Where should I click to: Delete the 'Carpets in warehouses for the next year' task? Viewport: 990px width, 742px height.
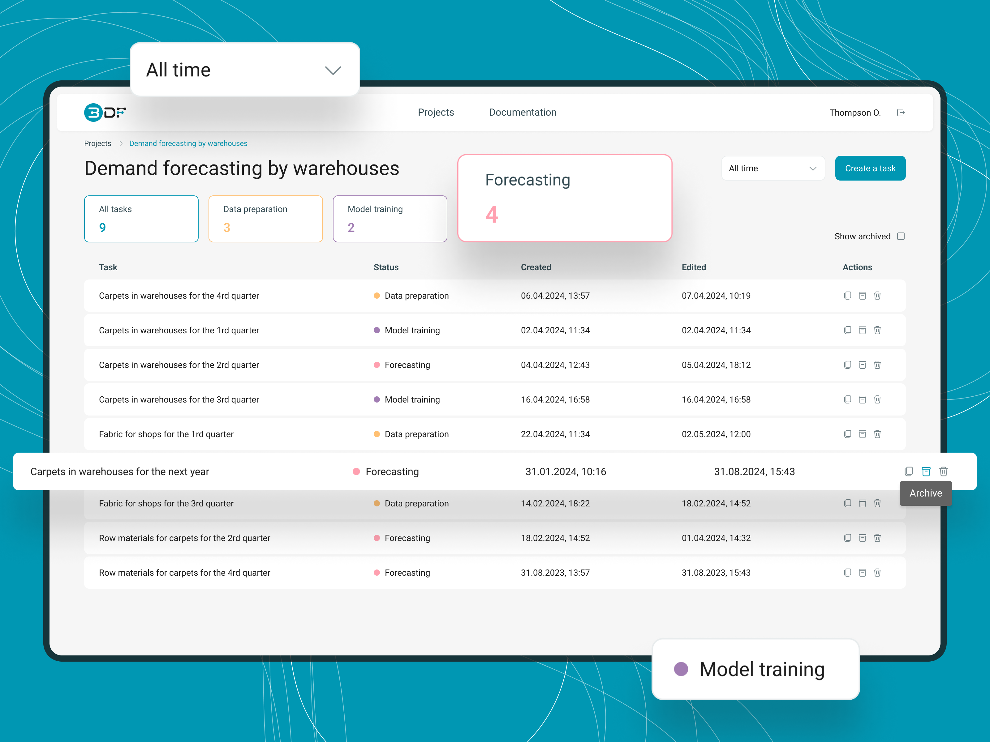point(944,471)
